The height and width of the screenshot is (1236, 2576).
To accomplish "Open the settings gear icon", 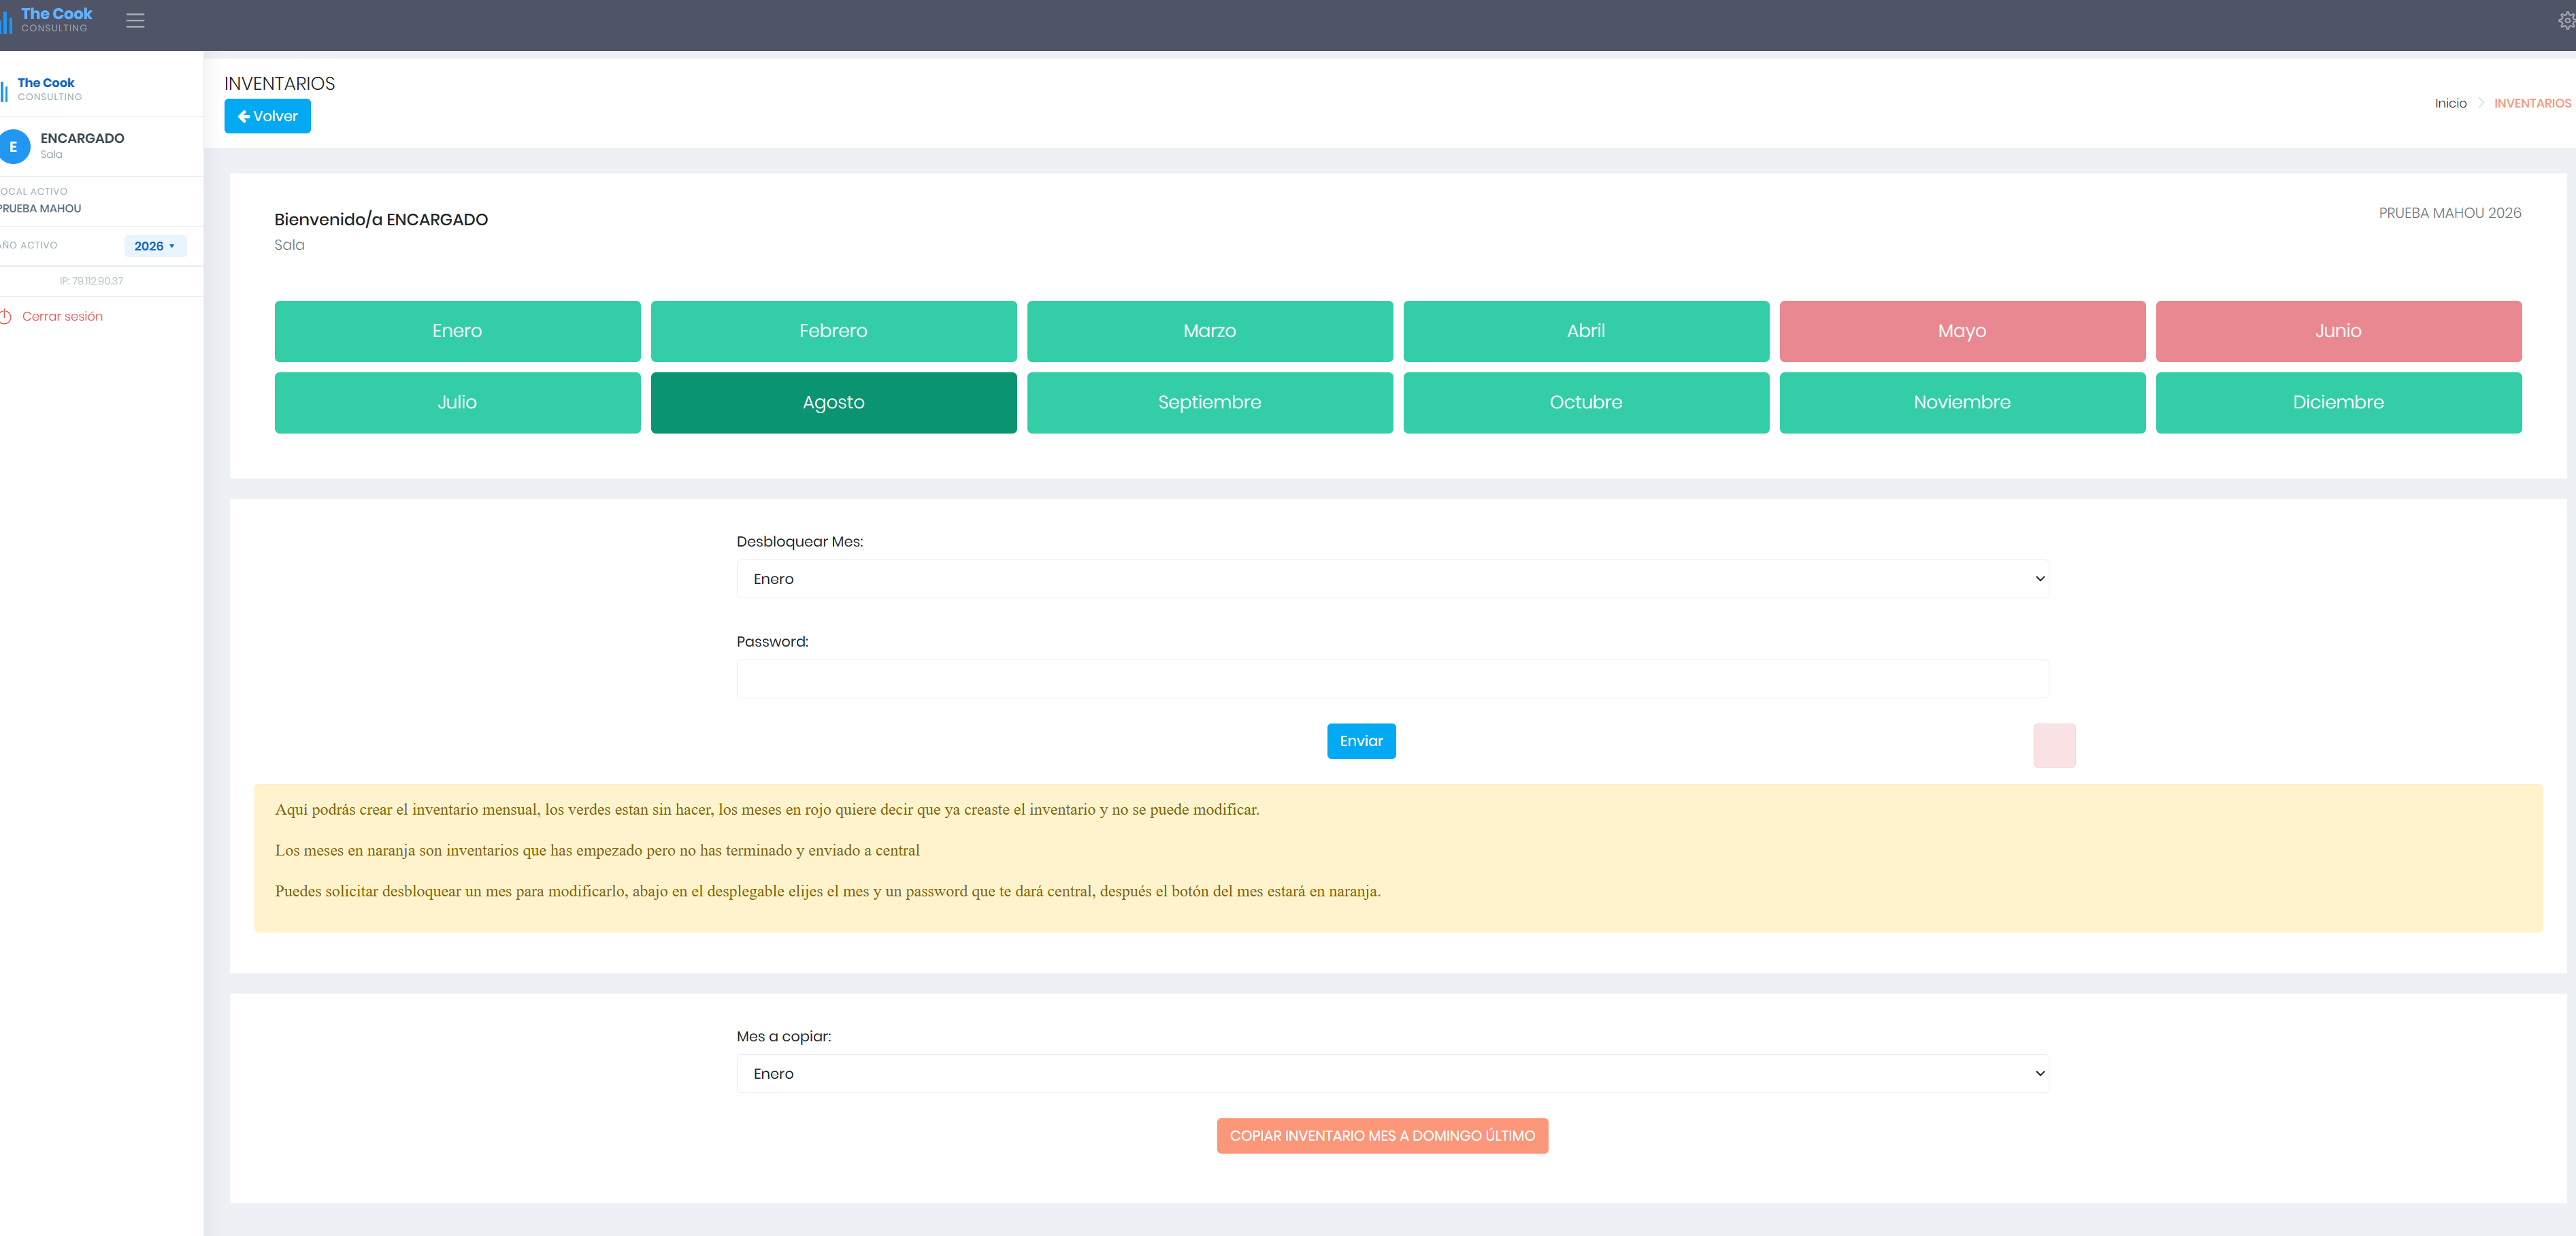I will click(x=2566, y=20).
